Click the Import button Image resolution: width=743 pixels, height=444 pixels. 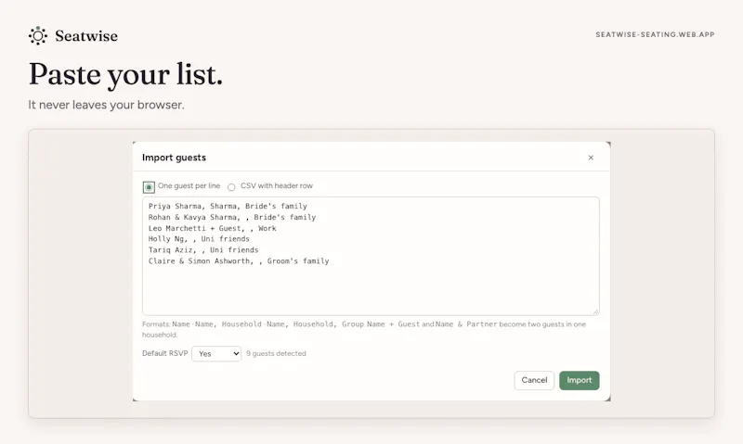(x=579, y=380)
